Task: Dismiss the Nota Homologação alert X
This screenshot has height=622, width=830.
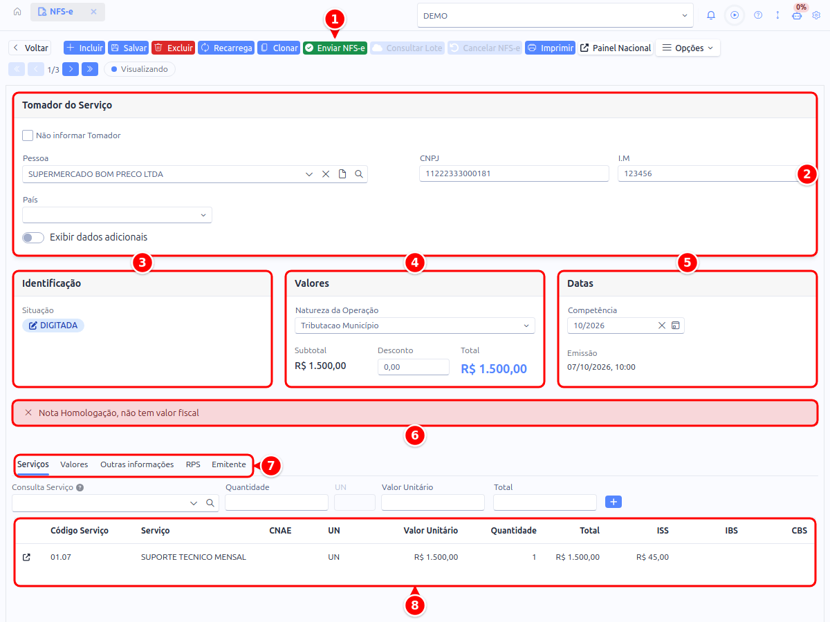Action: coord(28,413)
